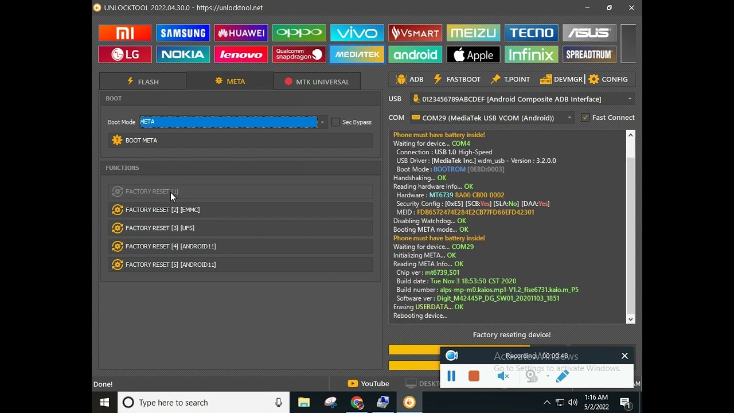The image size is (734, 413).
Task: Show hidden system tray icons
Action: [x=546, y=403]
